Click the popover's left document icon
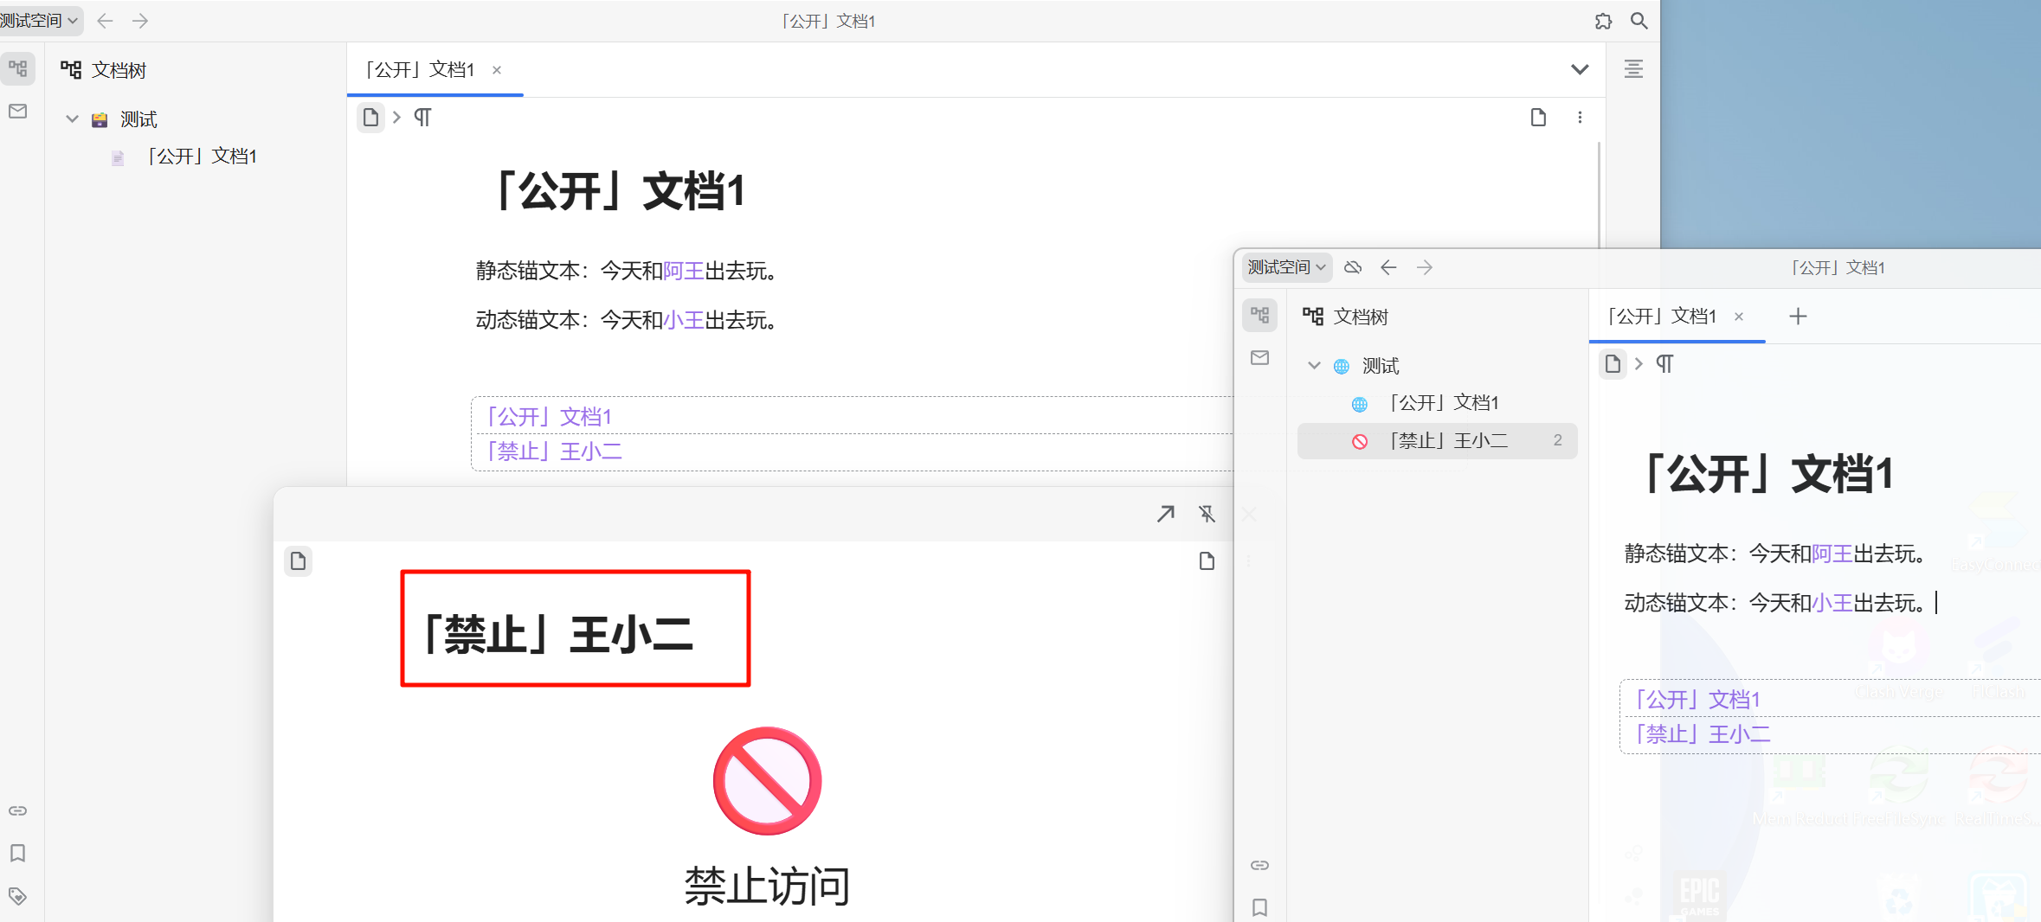 (x=299, y=561)
